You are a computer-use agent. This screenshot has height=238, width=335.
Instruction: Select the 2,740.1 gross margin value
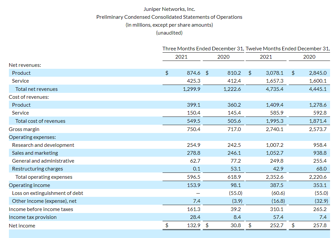pyautogui.click(x=274, y=129)
